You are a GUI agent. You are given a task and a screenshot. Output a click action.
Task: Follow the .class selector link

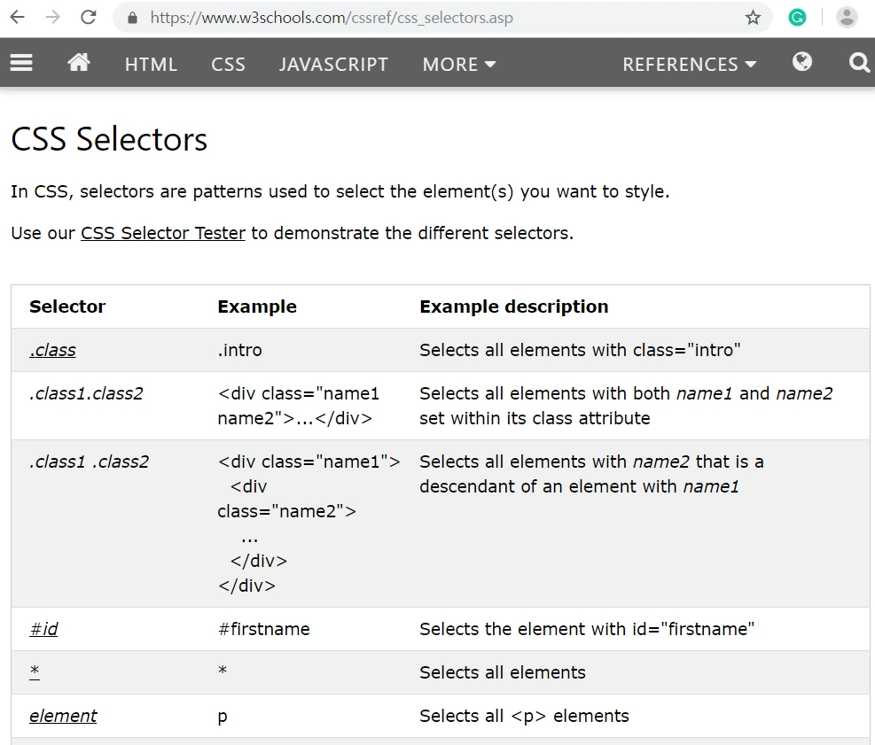(x=52, y=350)
